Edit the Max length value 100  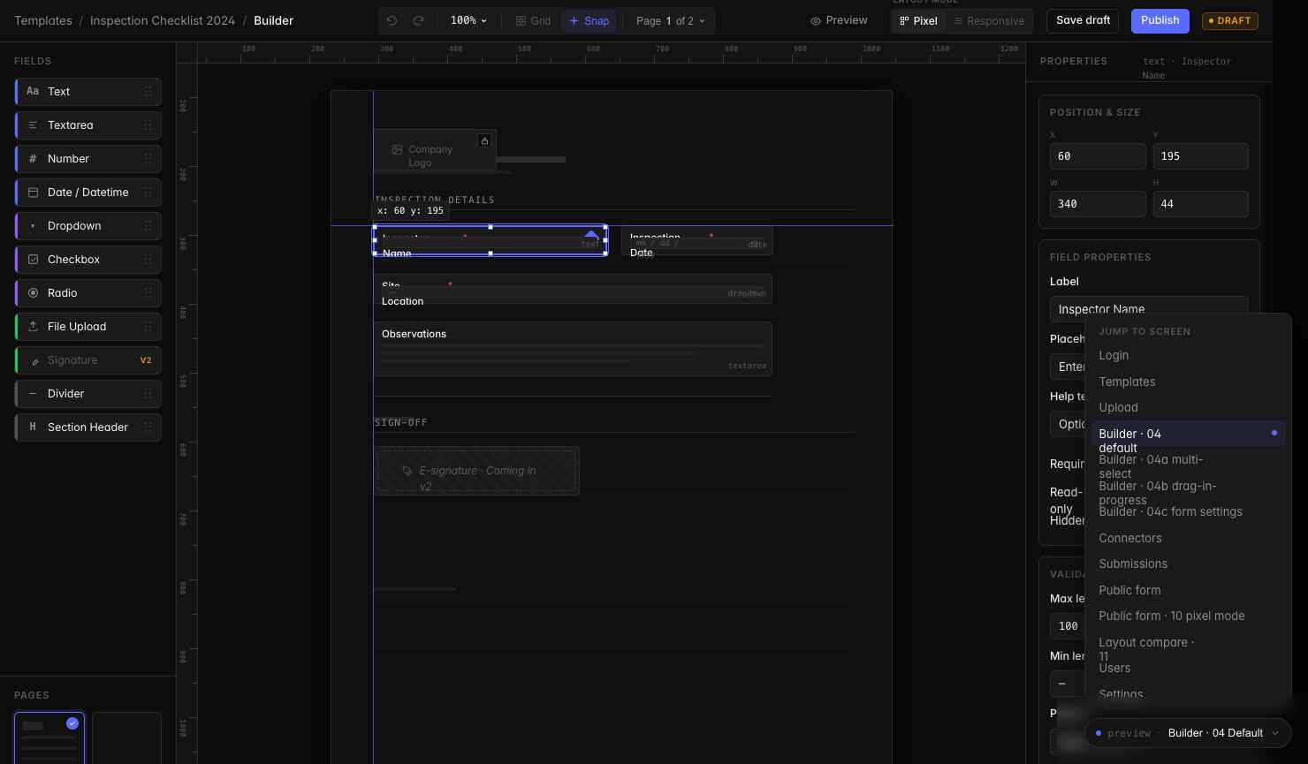point(1068,626)
